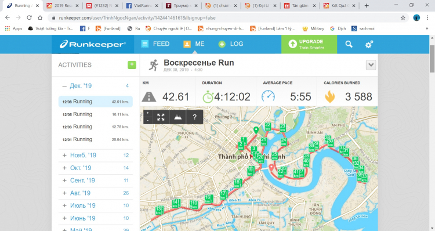Click the distance road icon

(x=149, y=97)
